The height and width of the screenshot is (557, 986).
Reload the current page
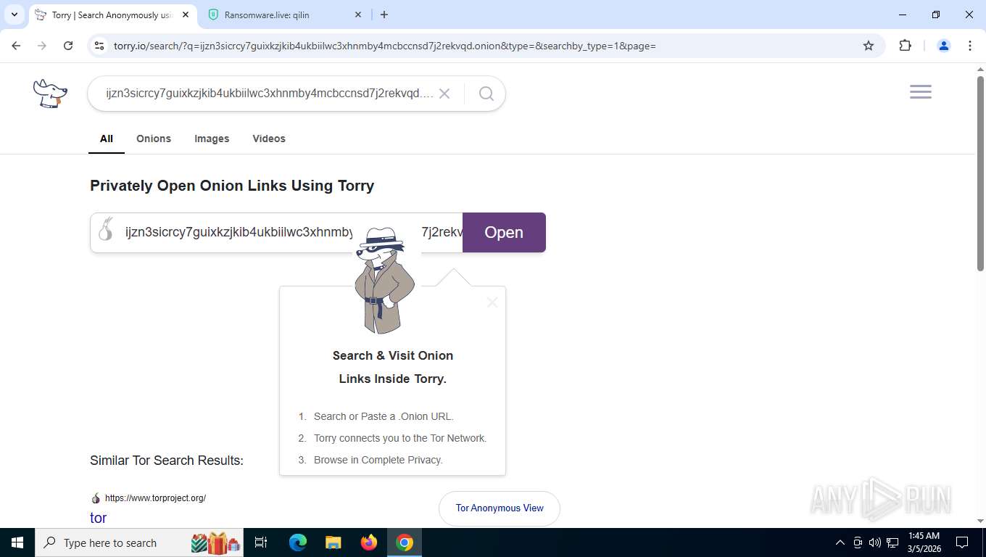(x=68, y=46)
